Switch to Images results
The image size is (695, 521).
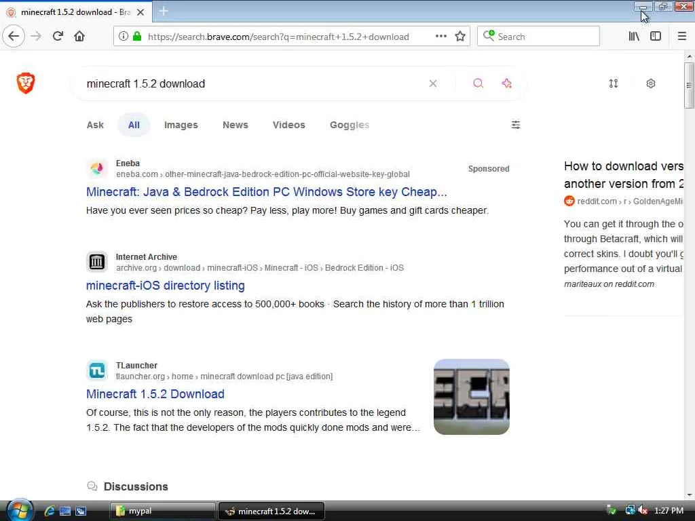point(181,125)
